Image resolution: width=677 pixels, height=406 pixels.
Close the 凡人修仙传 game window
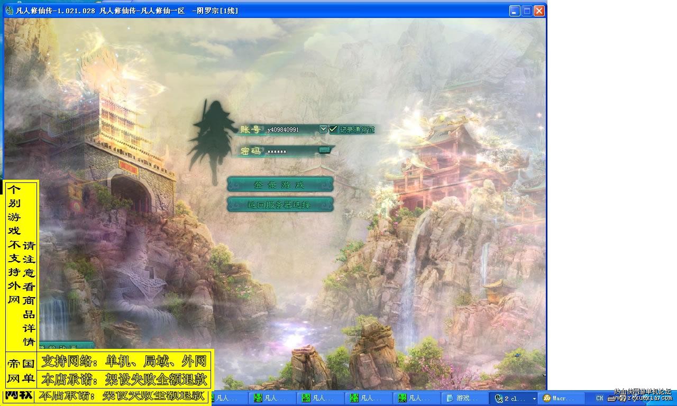(539, 11)
